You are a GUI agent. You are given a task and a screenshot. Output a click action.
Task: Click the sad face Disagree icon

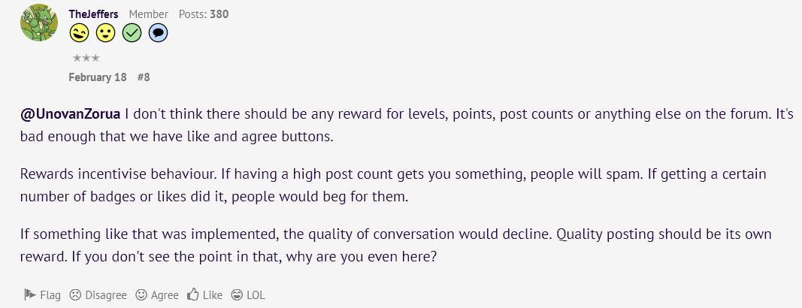tap(75, 294)
